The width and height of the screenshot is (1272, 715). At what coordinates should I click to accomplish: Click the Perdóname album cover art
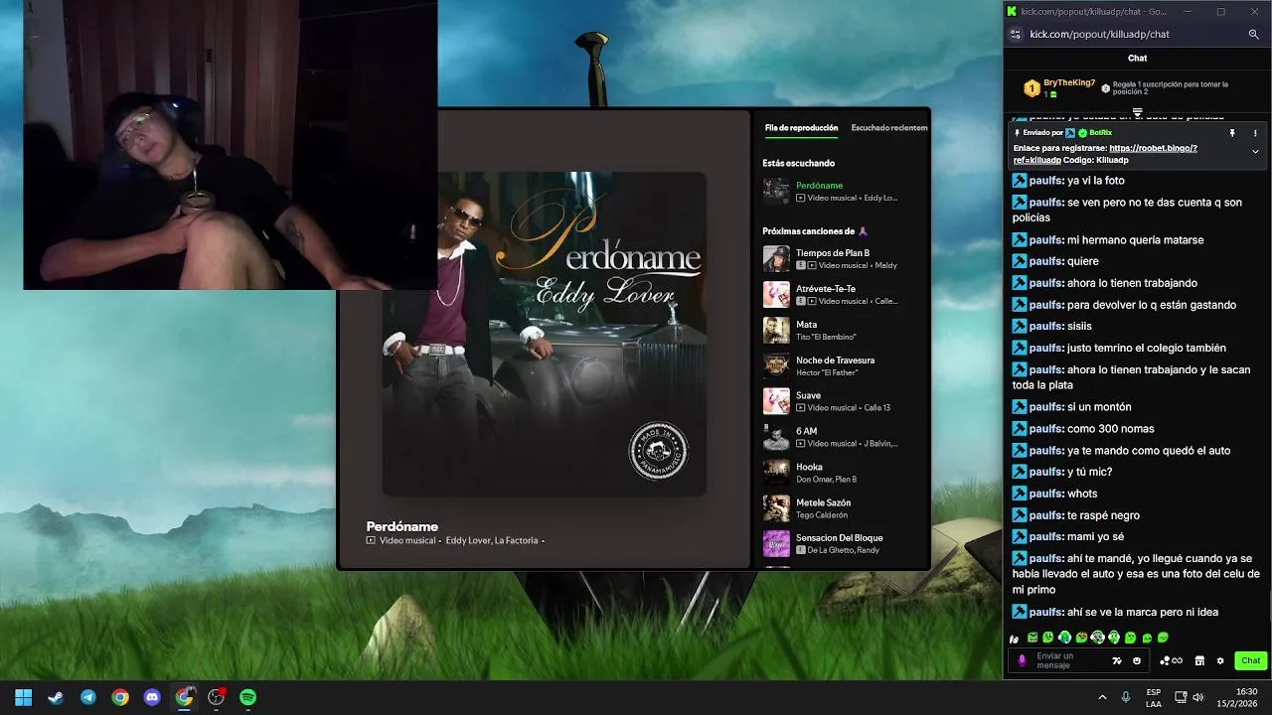545,335
